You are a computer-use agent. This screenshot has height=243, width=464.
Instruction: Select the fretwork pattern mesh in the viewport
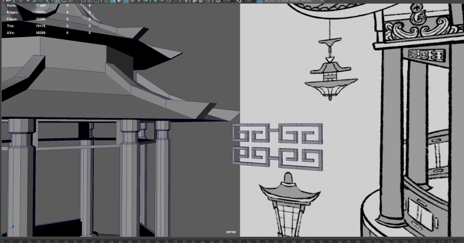pos(277,146)
